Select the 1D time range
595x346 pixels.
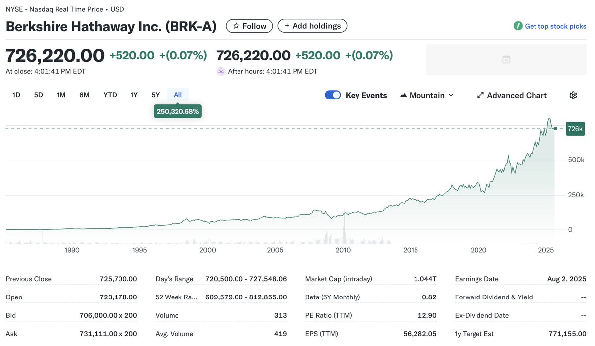click(16, 95)
